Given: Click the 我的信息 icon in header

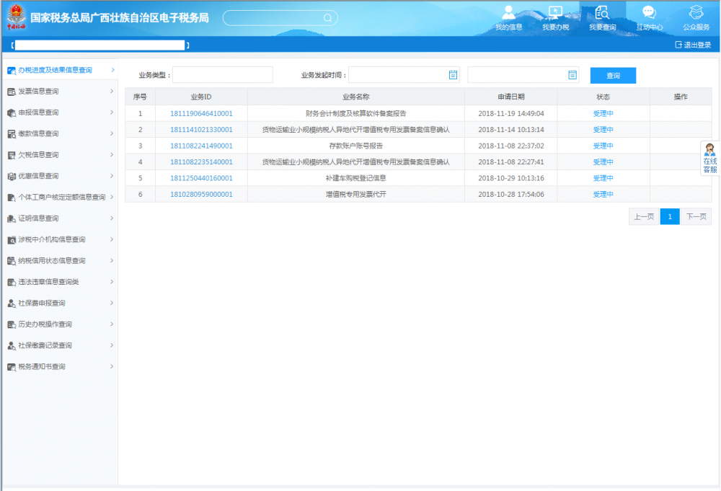Looking at the screenshot, I should click(508, 13).
